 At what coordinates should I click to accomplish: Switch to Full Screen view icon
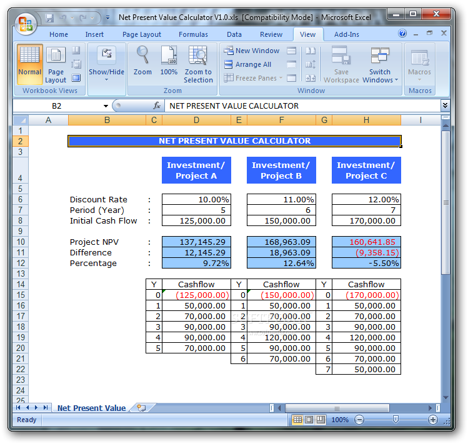(x=76, y=78)
